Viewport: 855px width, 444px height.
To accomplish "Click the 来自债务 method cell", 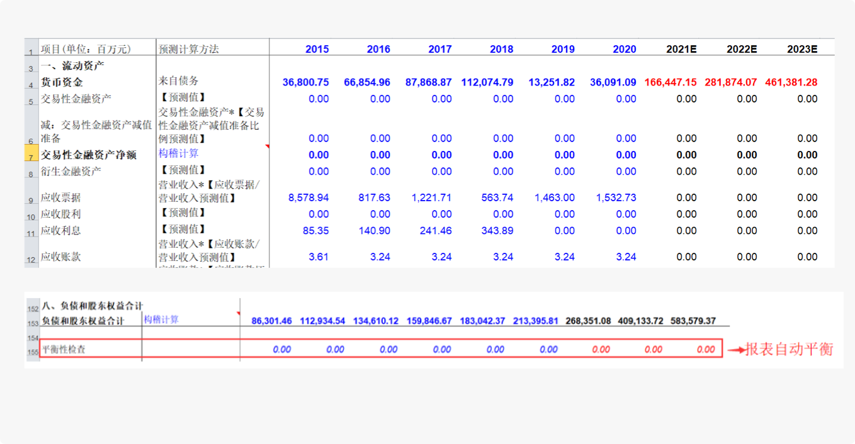I will point(179,80).
